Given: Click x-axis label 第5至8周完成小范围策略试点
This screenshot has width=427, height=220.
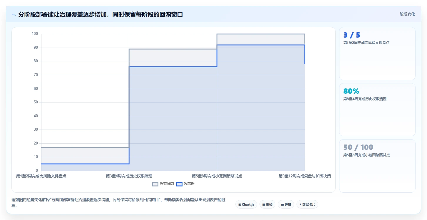Looking at the screenshot, I should (217, 176).
